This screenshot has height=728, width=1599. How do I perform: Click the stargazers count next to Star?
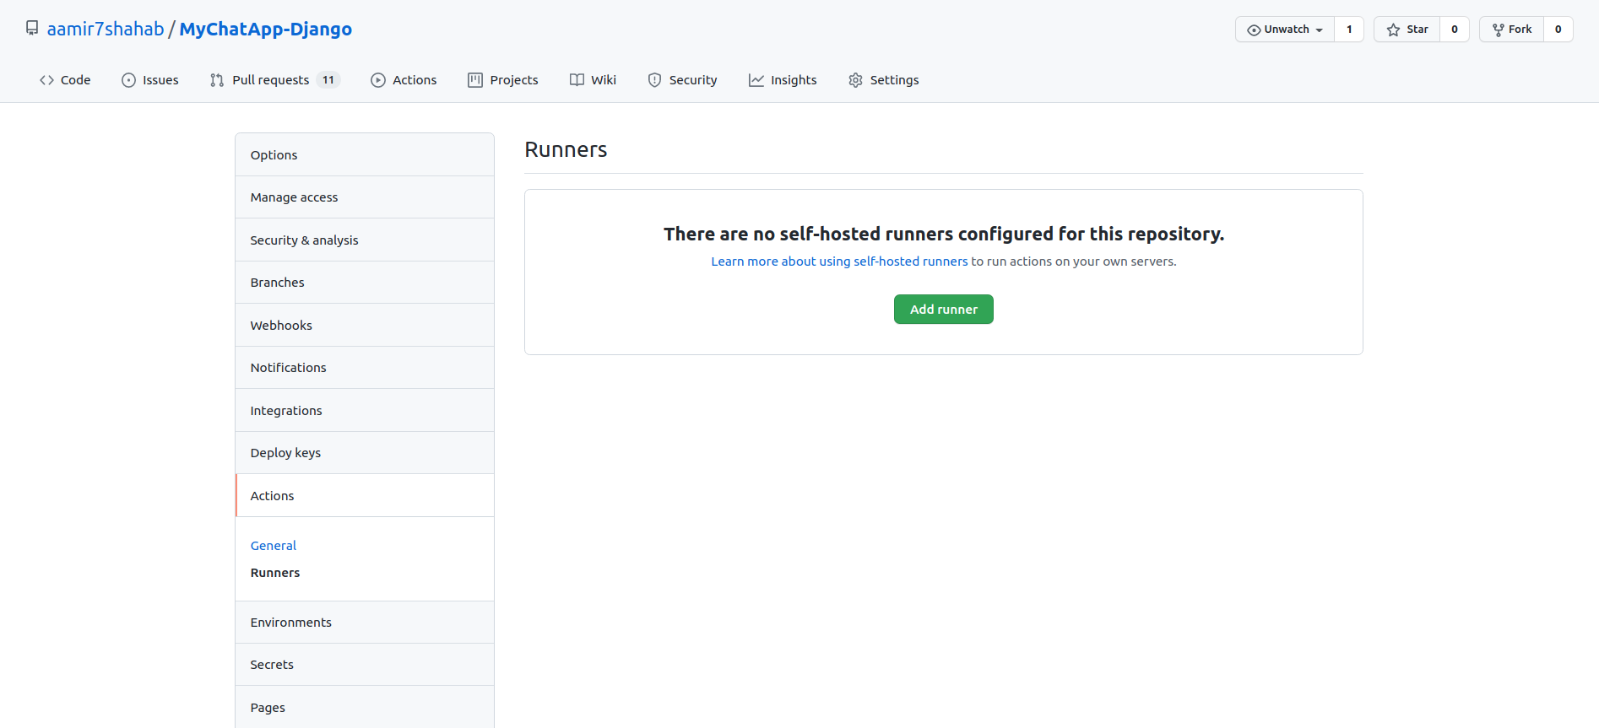[x=1455, y=30]
